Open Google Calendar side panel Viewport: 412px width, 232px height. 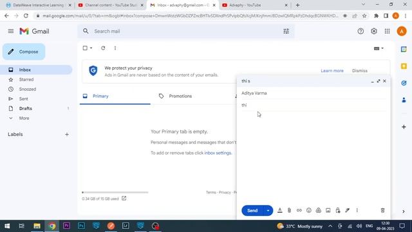(x=404, y=49)
